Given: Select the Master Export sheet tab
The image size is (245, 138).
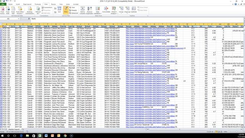Looking at the screenshot, I should (14, 130).
